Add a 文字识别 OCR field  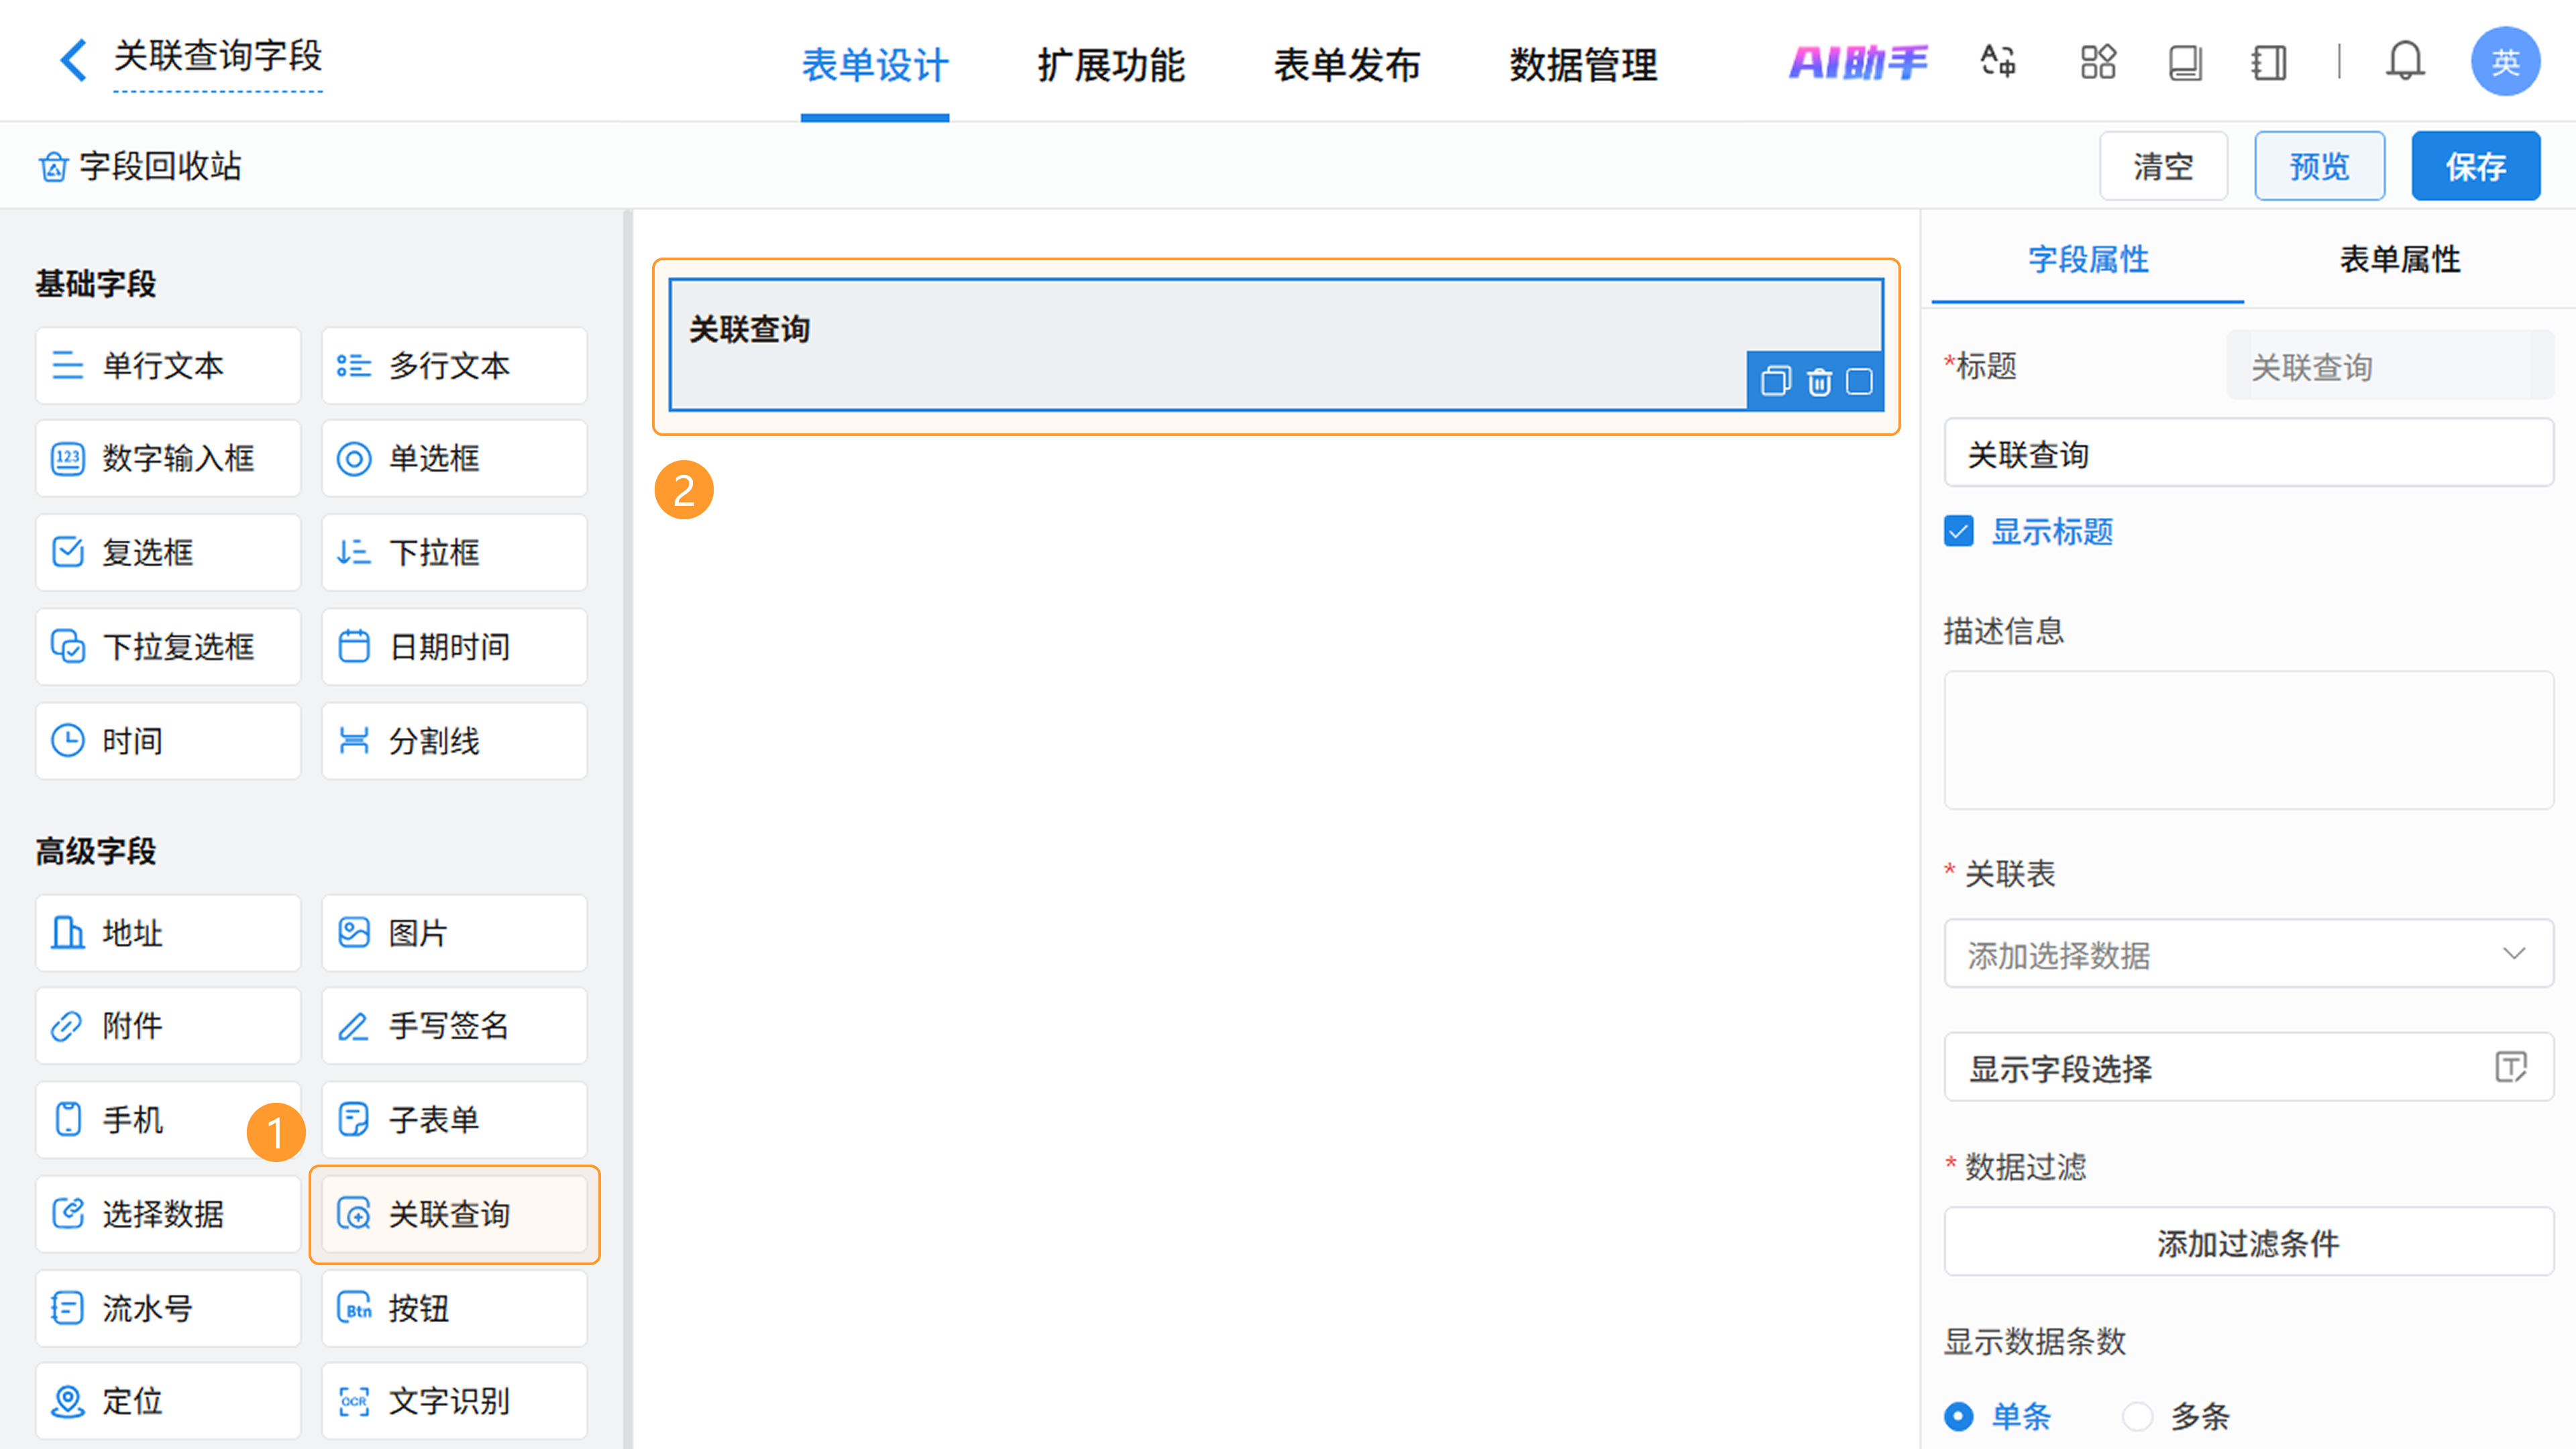(x=454, y=1401)
